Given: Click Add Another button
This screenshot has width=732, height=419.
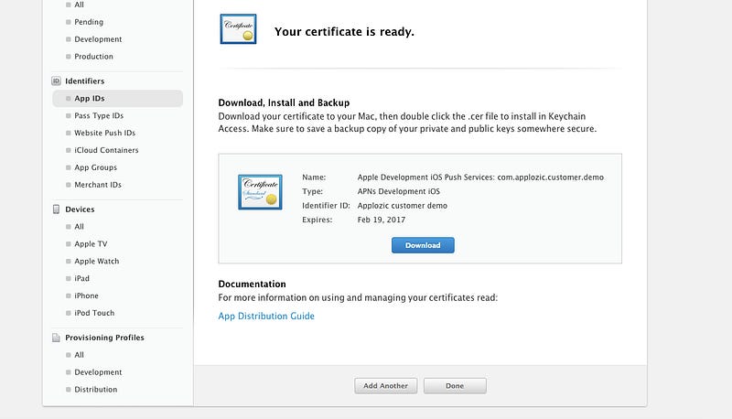Looking at the screenshot, I should point(385,386).
